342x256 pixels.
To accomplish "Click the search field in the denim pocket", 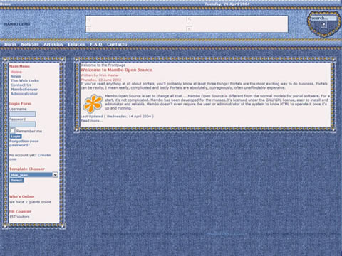I will coord(323,18).
